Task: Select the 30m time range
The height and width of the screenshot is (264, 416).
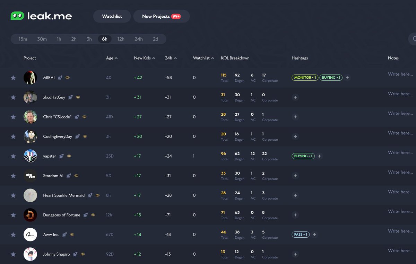Action: point(42,39)
